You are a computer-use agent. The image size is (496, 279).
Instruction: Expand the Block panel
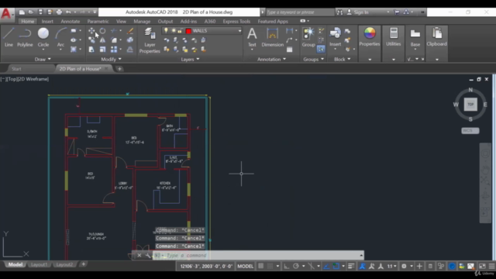(x=343, y=59)
